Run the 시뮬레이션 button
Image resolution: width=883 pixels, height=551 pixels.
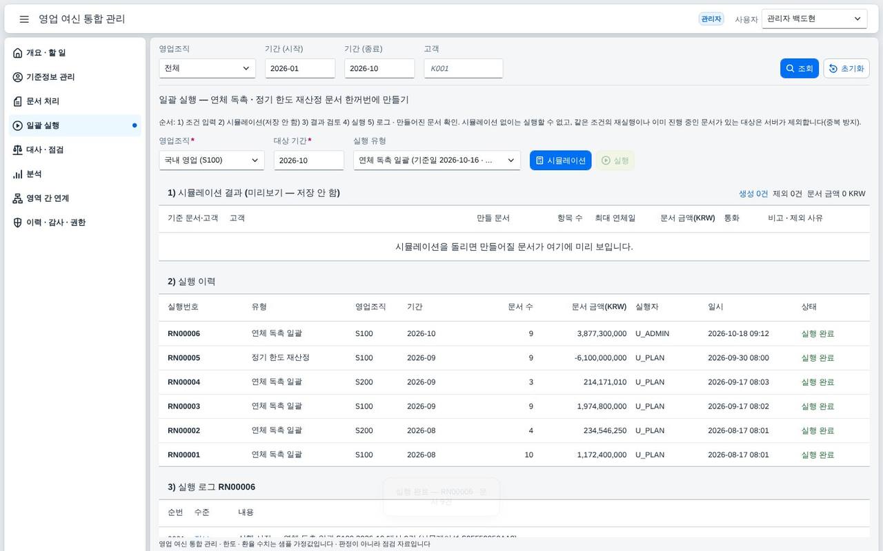[560, 160]
